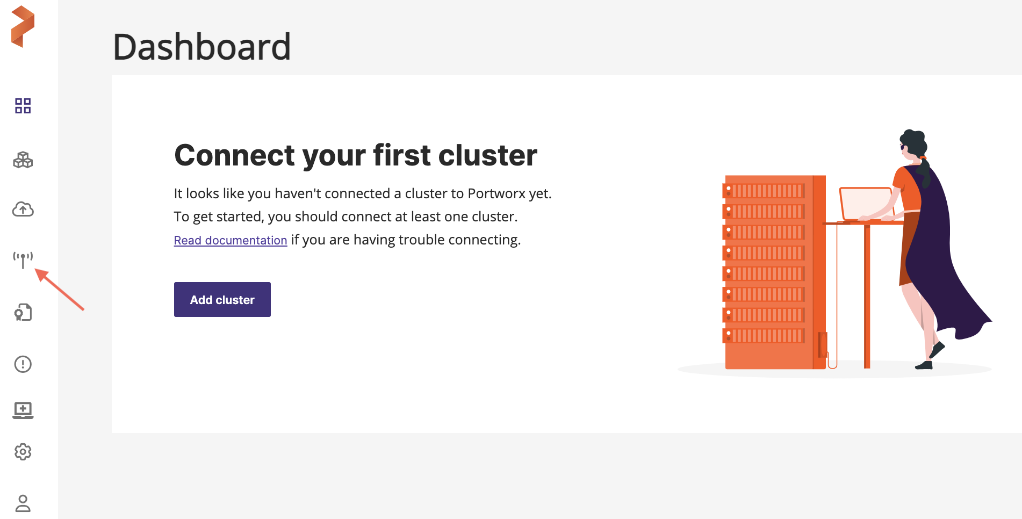Click the caped woman illustration
The width and height of the screenshot is (1022, 519).
click(x=935, y=242)
